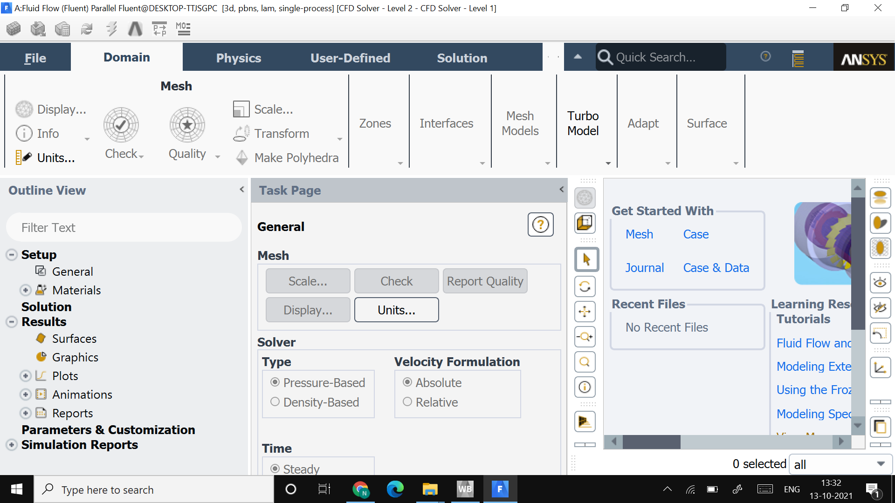Open Workbench WB taskbar icon
This screenshot has height=503, width=895.
pos(465,489)
